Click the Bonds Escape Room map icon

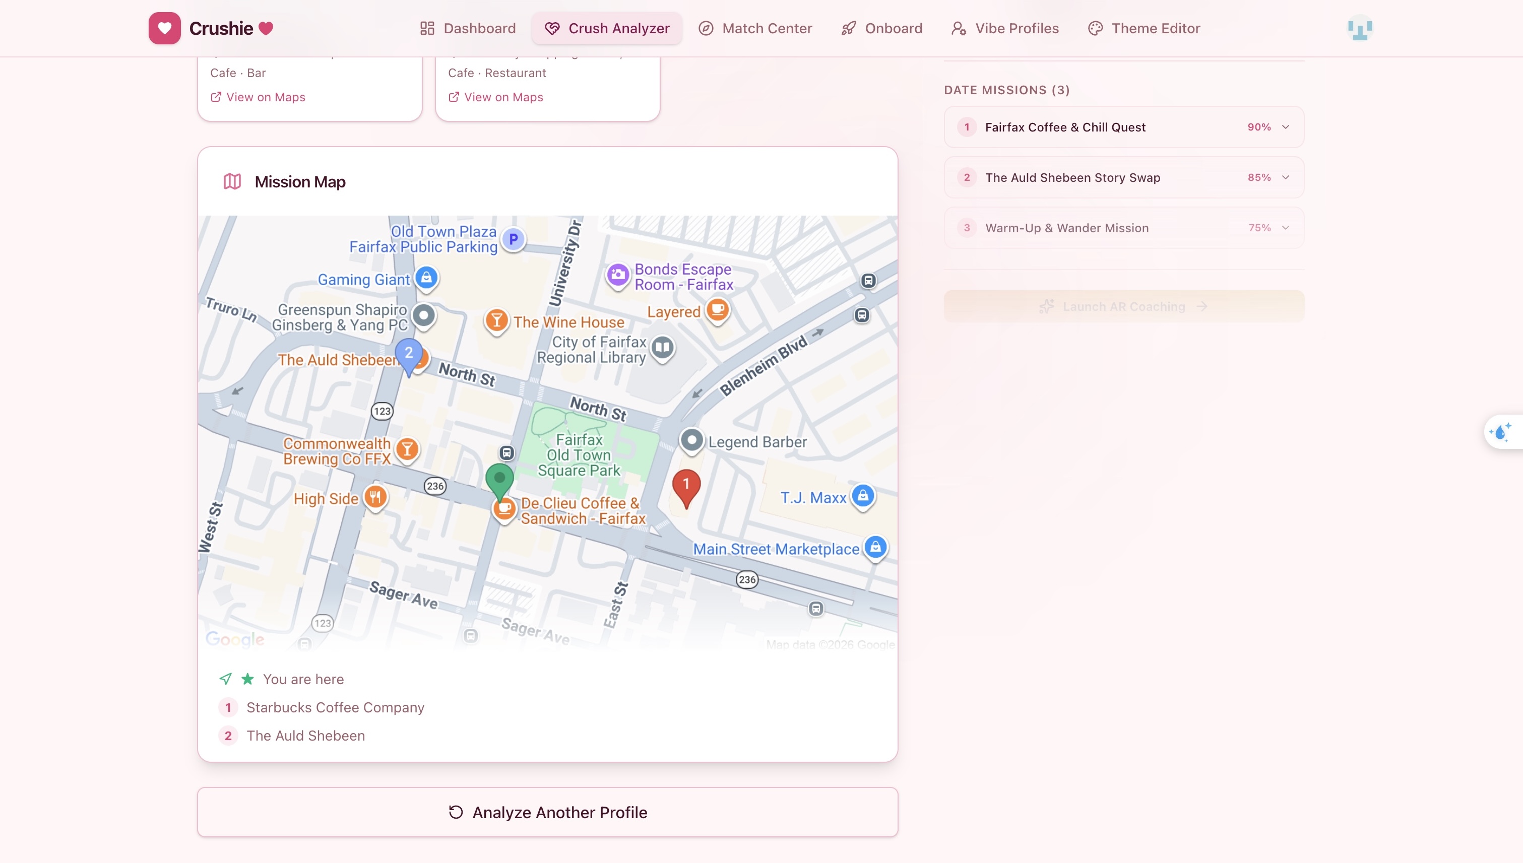(x=618, y=275)
